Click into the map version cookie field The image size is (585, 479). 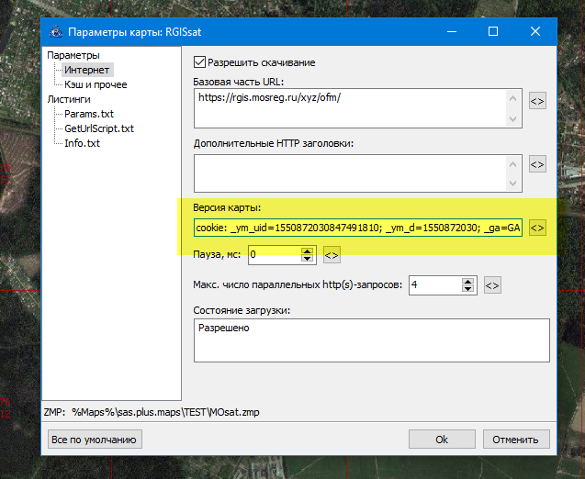(x=357, y=228)
